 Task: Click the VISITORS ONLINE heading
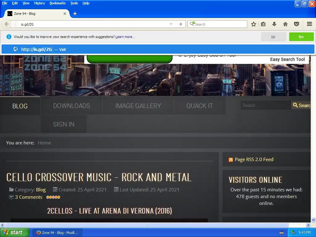click(x=255, y=180)
